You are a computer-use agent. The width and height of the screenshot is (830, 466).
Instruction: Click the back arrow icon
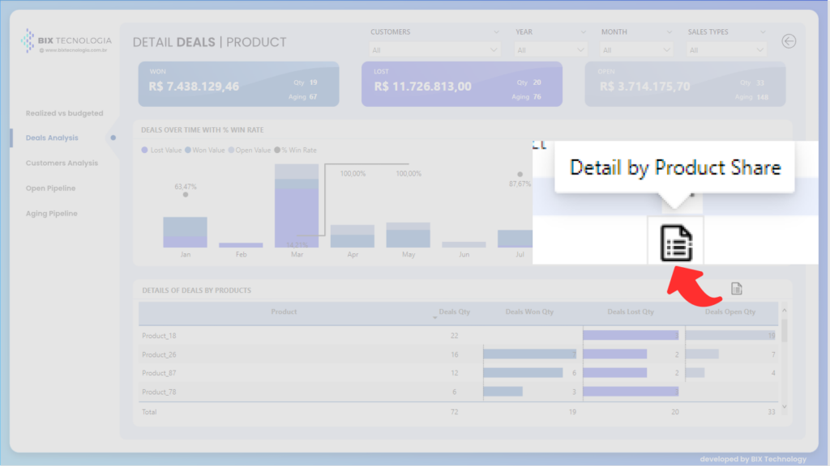tap(788, 41)
